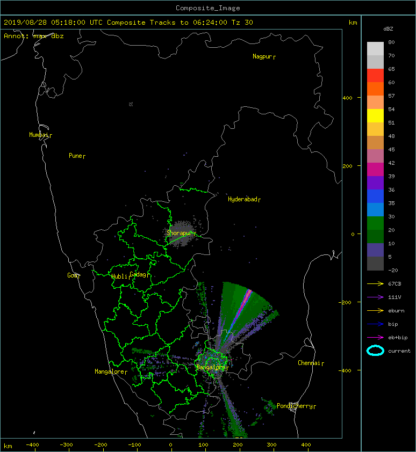Viewport: 416px width, 452px height.
Task: Click the Pune city label
Action: [x=77, y=156]
